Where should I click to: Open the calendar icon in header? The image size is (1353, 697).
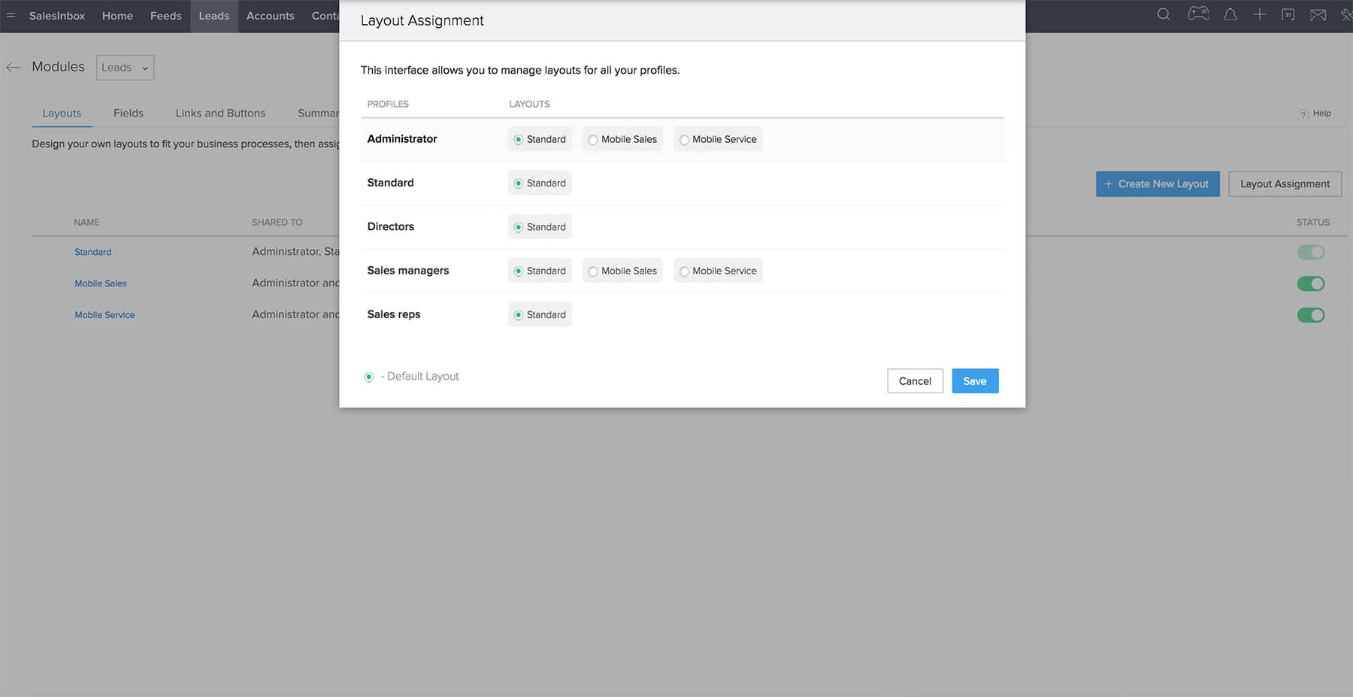click(x=1288, y=14)
